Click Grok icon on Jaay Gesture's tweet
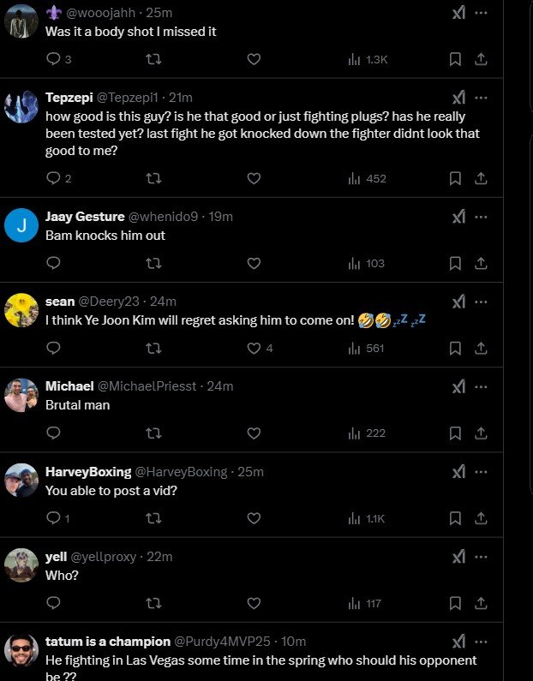 [458, 217]
